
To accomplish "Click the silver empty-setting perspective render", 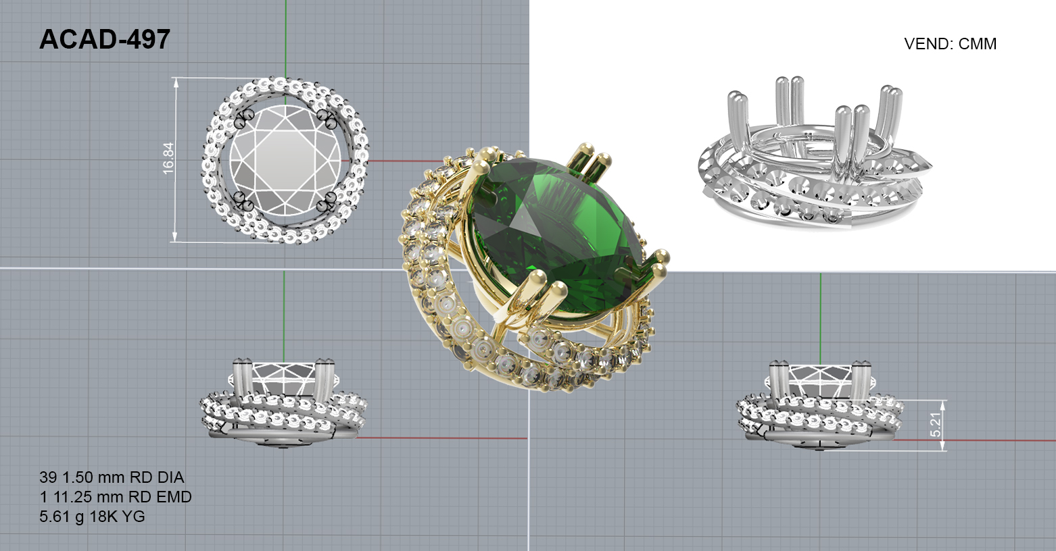I will [815, 154].
